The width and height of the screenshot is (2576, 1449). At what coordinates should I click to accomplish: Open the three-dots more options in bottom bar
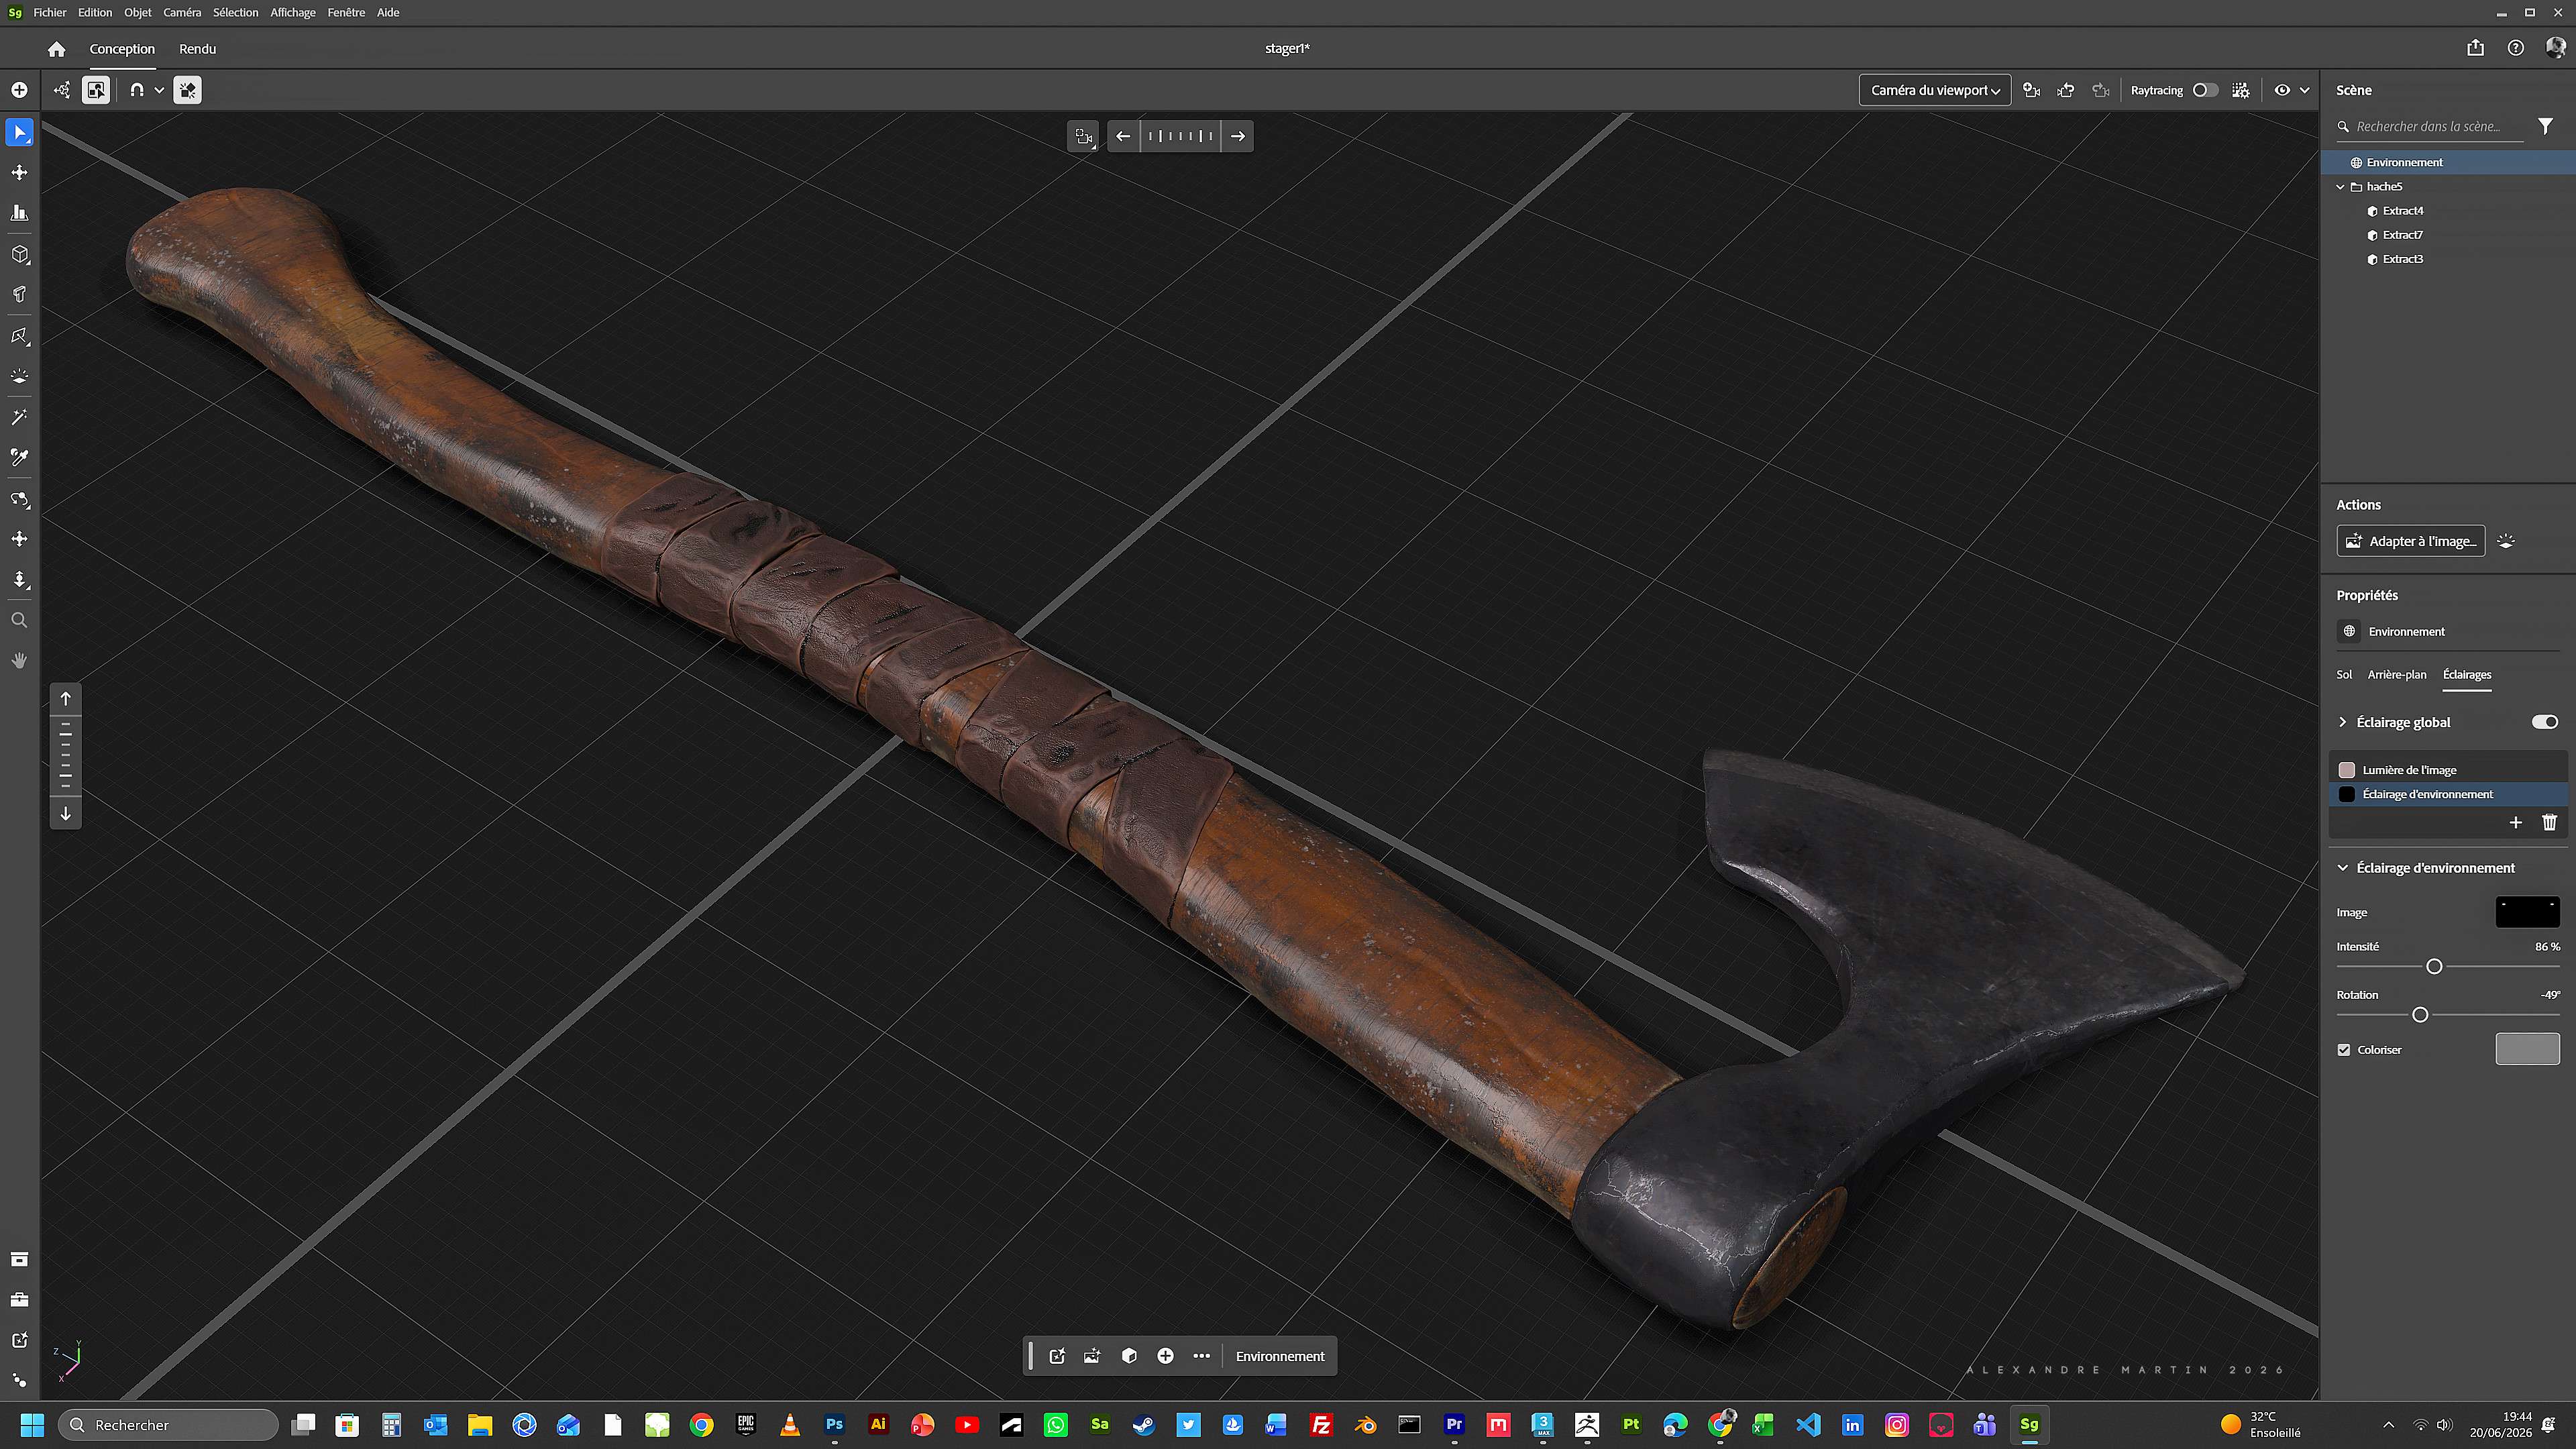pos(1201,1356)
